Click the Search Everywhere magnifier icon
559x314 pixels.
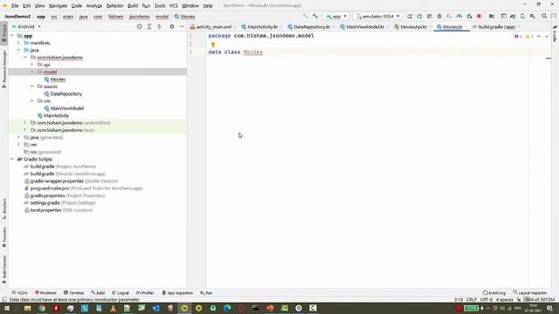tap(544, 17)
